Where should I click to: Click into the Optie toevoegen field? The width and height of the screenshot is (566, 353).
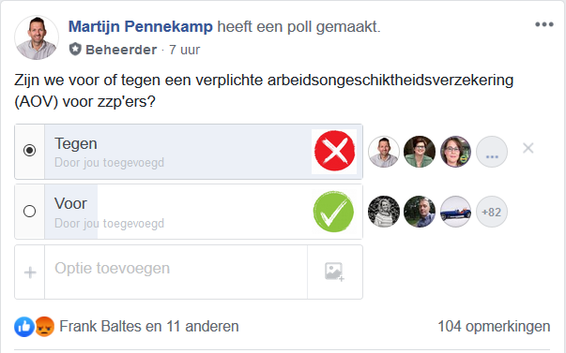pos(176,272)
